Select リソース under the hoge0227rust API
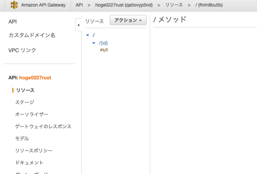Viewport: 257px width, 174px height. [25, 90]
